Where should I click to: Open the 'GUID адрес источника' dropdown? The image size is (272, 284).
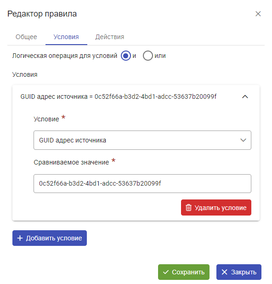pos(142,140)
